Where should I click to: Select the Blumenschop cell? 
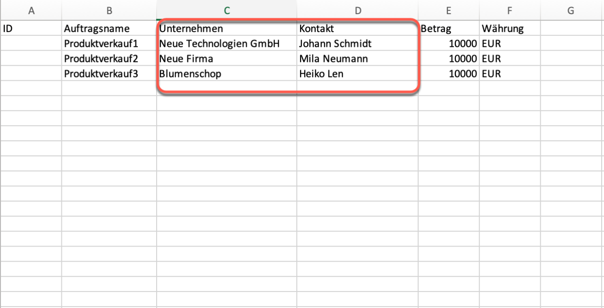point(227,74)
